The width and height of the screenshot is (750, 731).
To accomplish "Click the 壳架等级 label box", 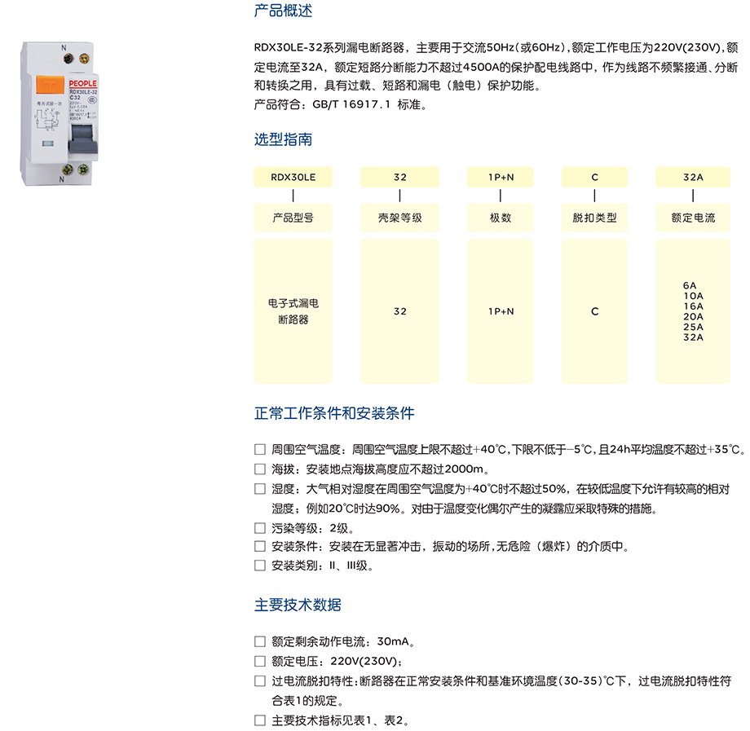I will coord(399,218).
